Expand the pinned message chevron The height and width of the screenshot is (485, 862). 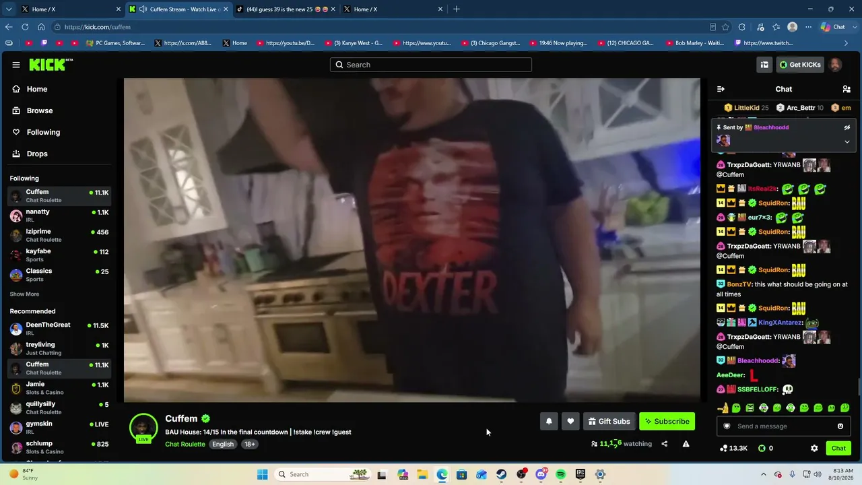pos(847,141)
